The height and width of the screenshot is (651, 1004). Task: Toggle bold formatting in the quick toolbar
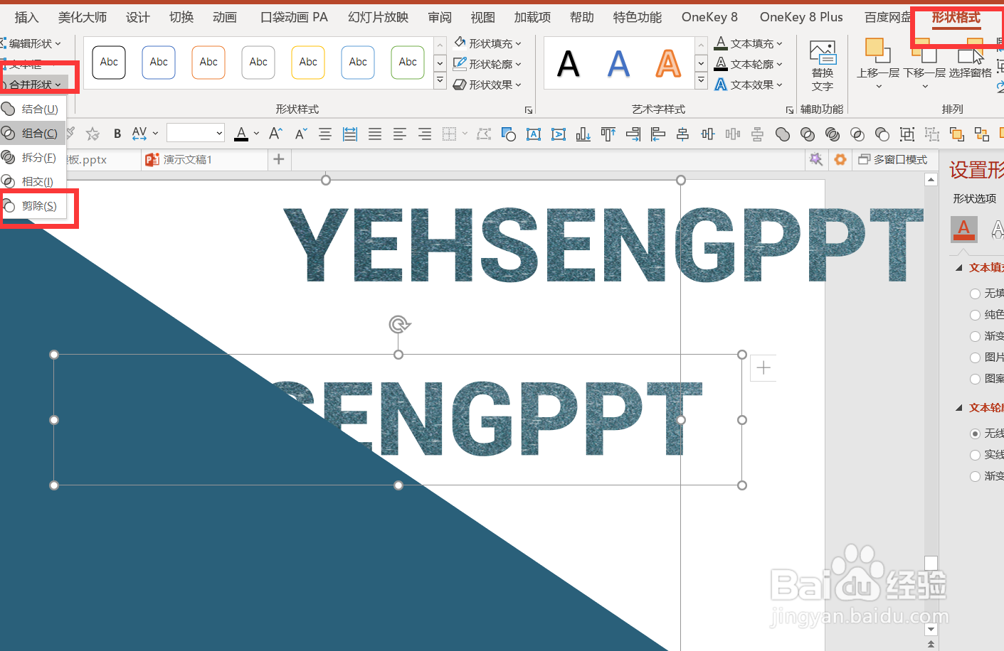117,134
